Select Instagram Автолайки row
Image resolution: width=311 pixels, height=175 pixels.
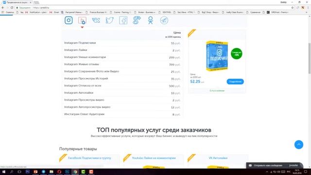click(x=122, y=93)
